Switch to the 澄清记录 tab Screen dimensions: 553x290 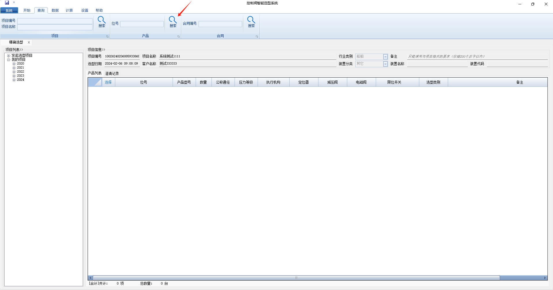[x=112, y=74]
